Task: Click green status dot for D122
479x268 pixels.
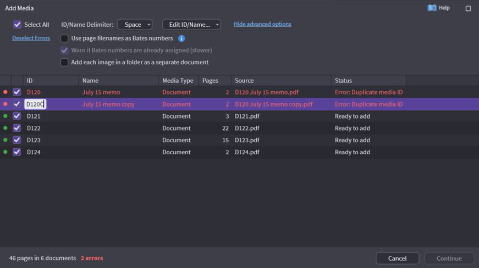Action: (5, 128)
